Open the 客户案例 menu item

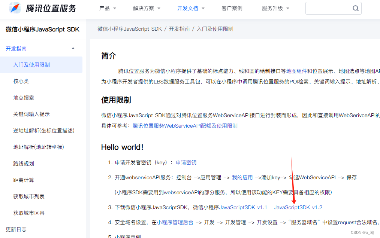click(x=232, y=8)
